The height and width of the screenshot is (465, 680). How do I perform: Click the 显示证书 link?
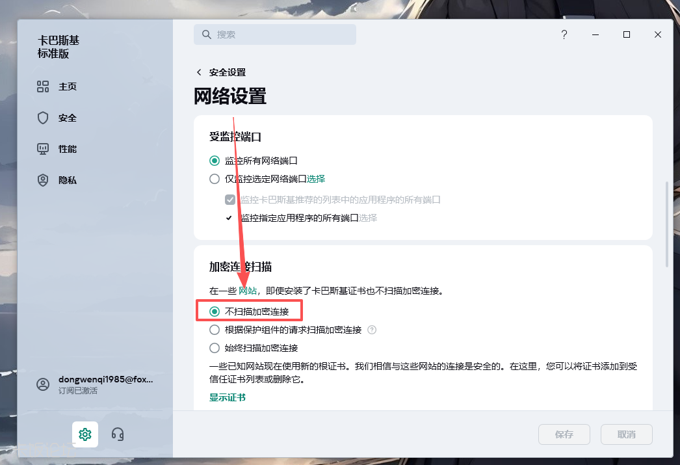coord(228,397)
